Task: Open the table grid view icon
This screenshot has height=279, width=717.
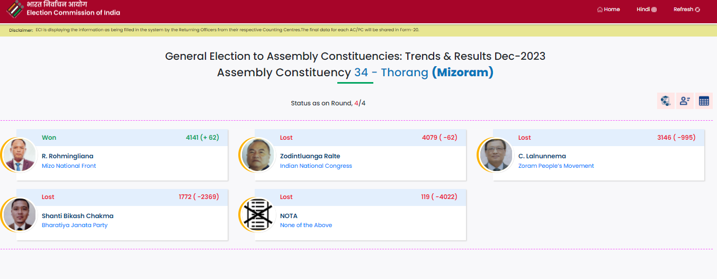Action: [704, 101]
